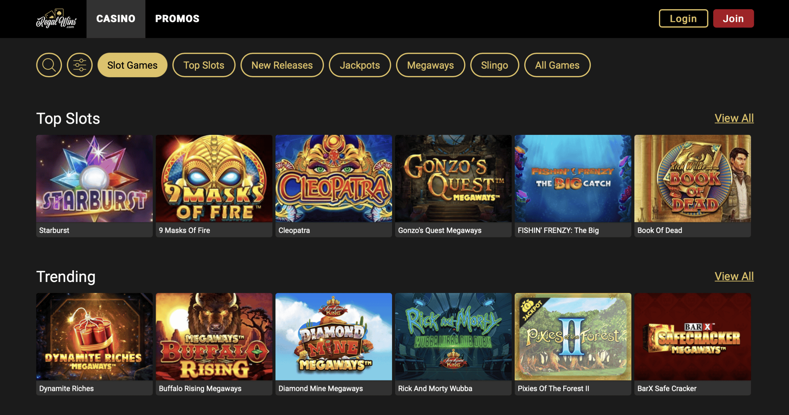Click the Regal Wins logo
The image size is (789, 415).
point(56,19)
